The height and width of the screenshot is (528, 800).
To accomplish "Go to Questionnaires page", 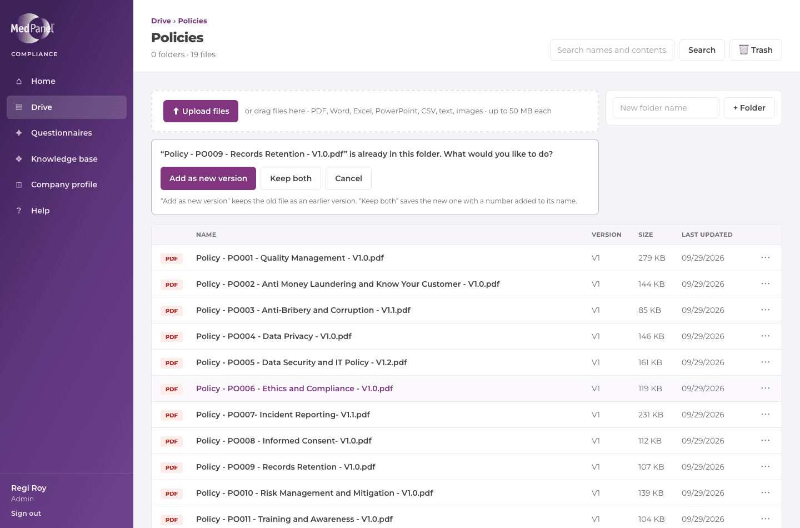I will click(67, 133).
